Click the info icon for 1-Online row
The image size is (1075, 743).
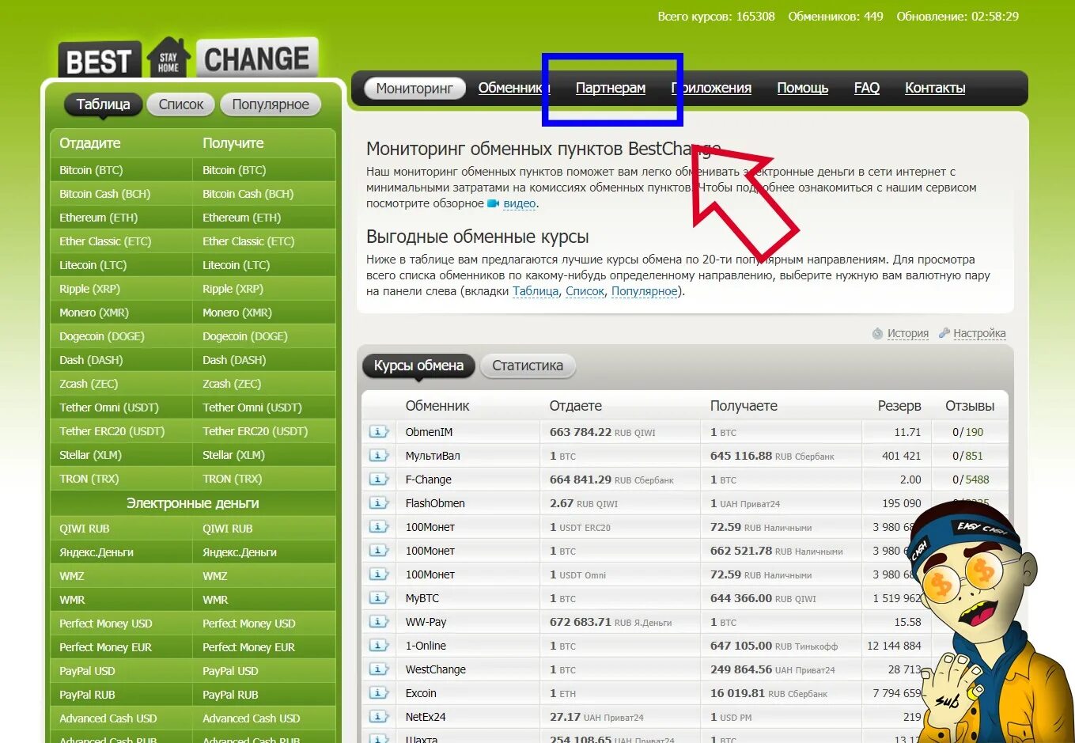click(379, 645)
